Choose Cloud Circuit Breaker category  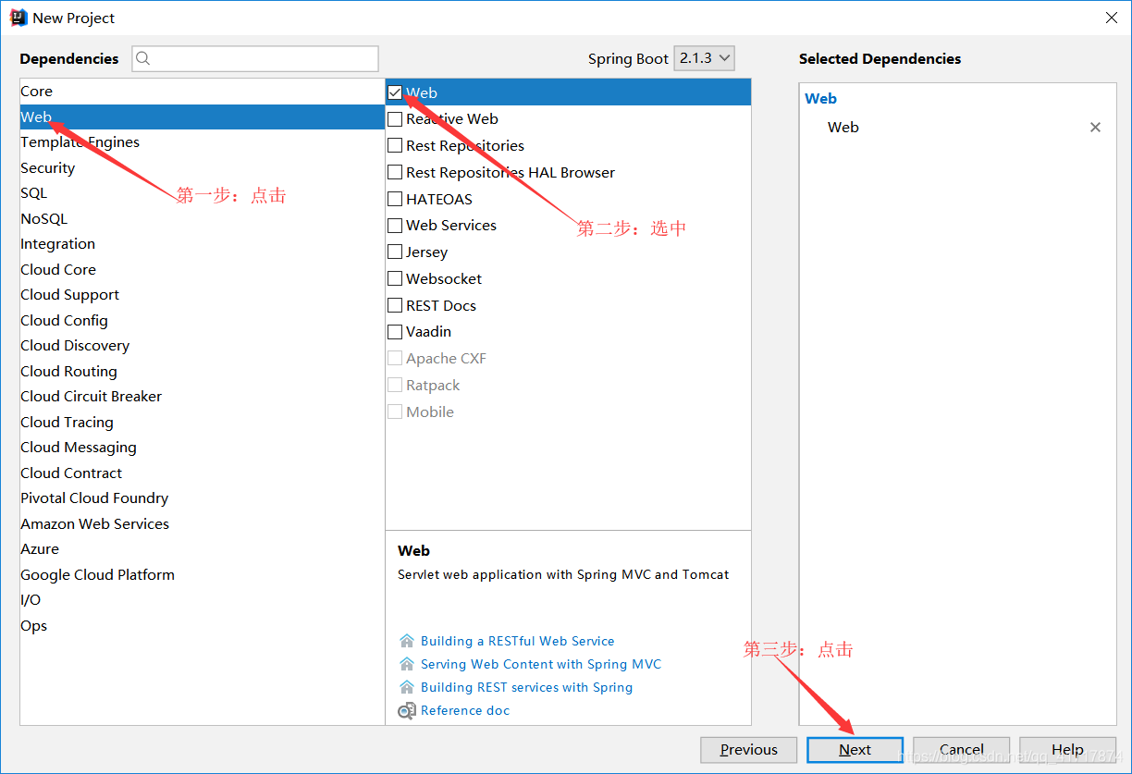pyautogui.click(x=202, y=397)
